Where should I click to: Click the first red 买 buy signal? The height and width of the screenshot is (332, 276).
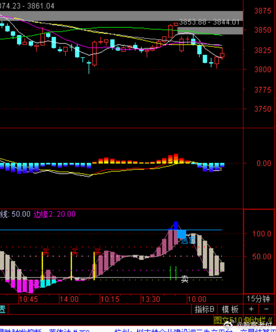coord(46,252)
